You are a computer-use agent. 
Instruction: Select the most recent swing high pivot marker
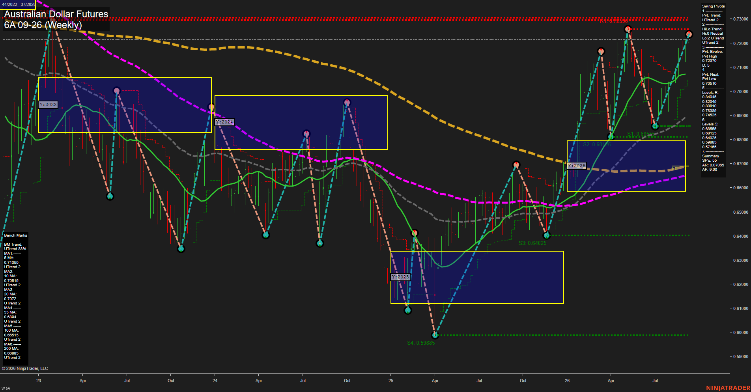(689, 34)
